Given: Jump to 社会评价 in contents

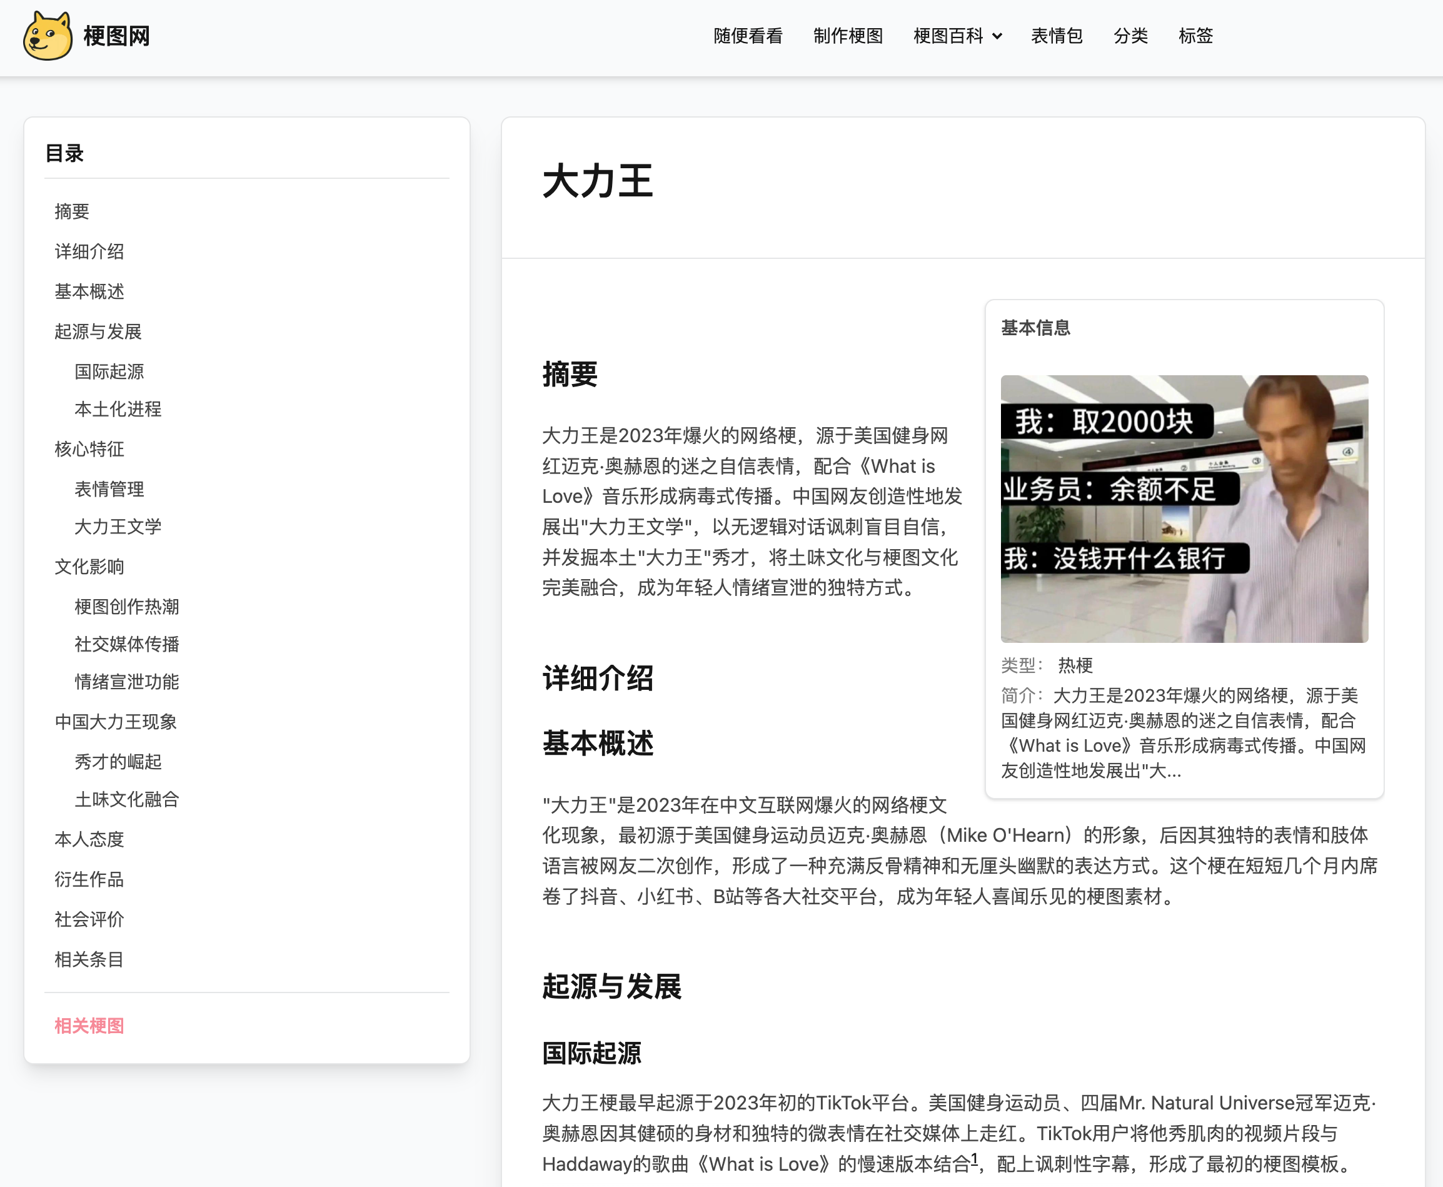Looking at the screenshot, I should tap(89, 920).
